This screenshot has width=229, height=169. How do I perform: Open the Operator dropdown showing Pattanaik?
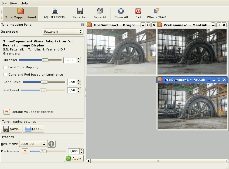point(63,32)
